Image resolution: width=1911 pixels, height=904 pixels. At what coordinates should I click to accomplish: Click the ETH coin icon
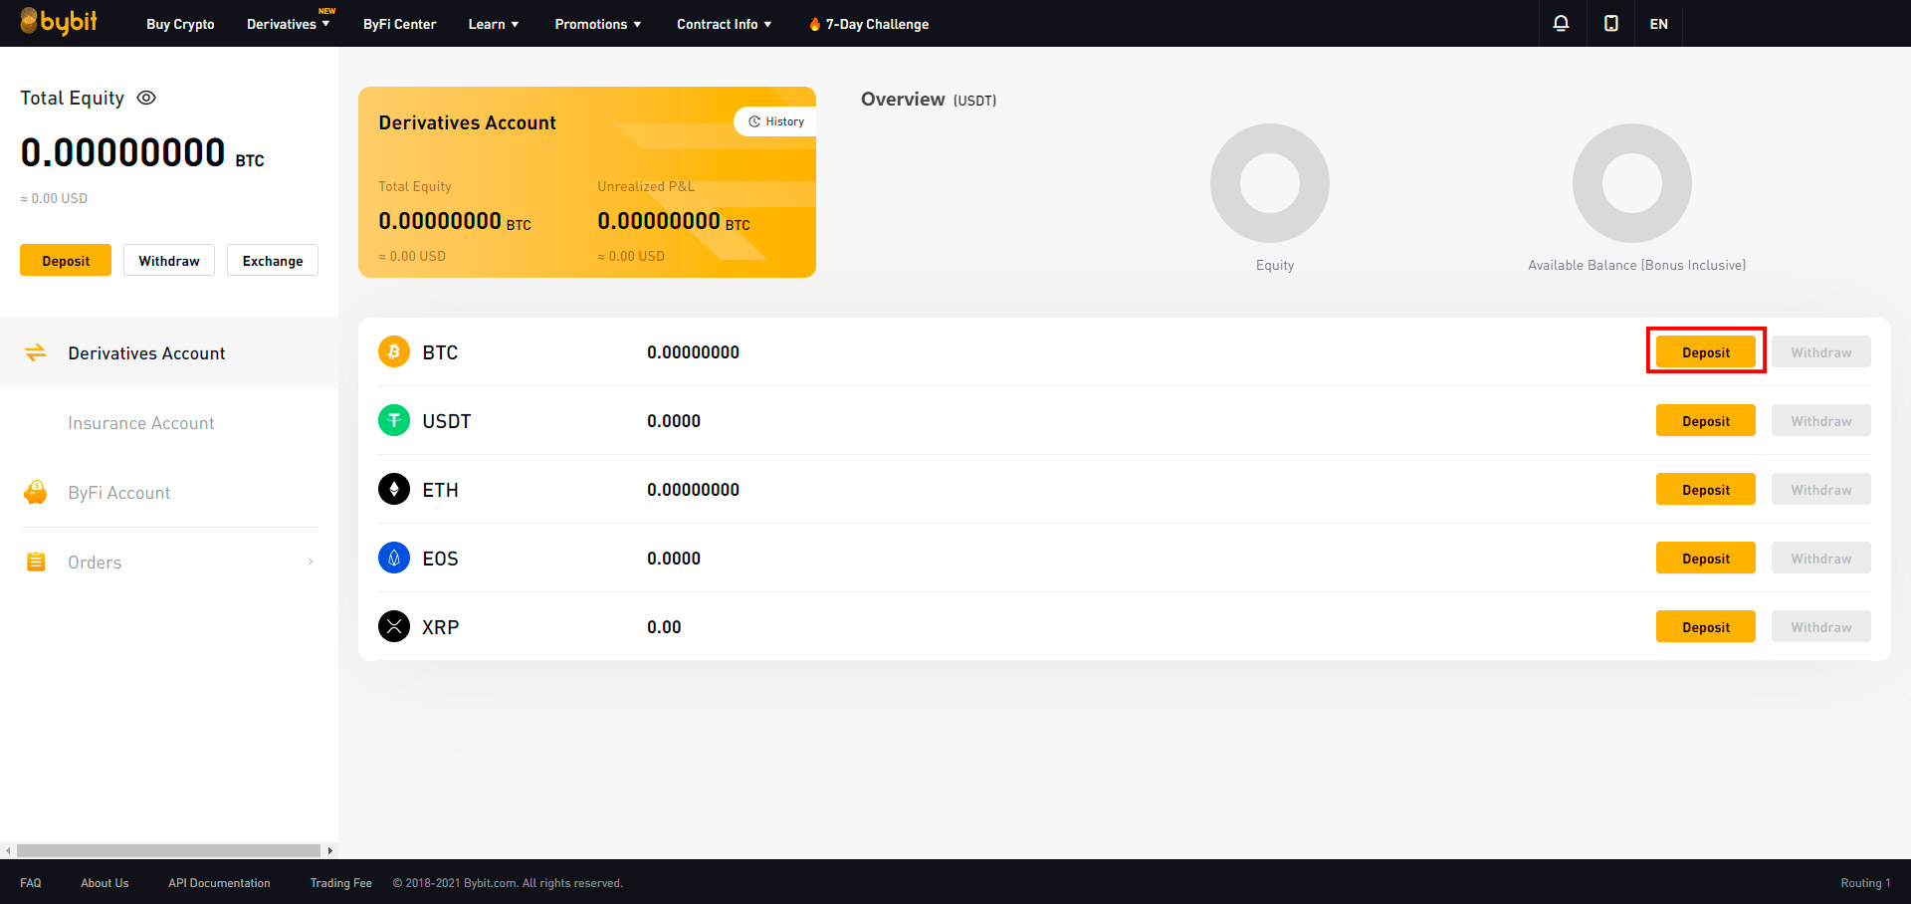(x=394, y=489)
